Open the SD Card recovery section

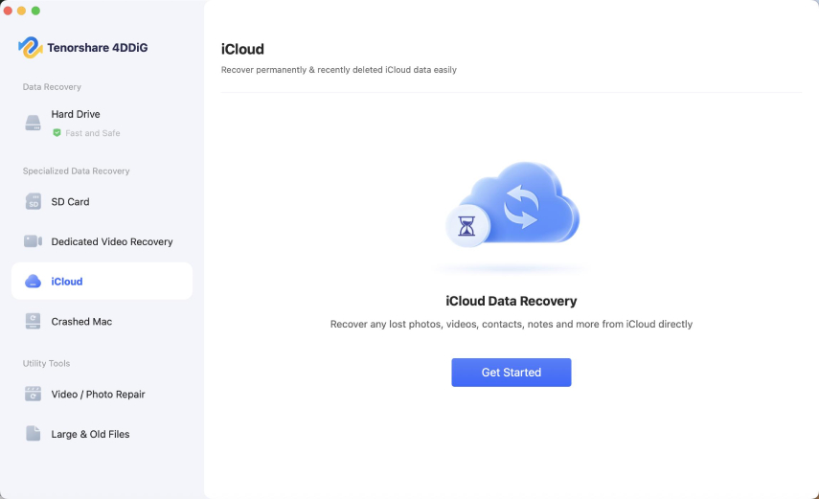point(70,202)
